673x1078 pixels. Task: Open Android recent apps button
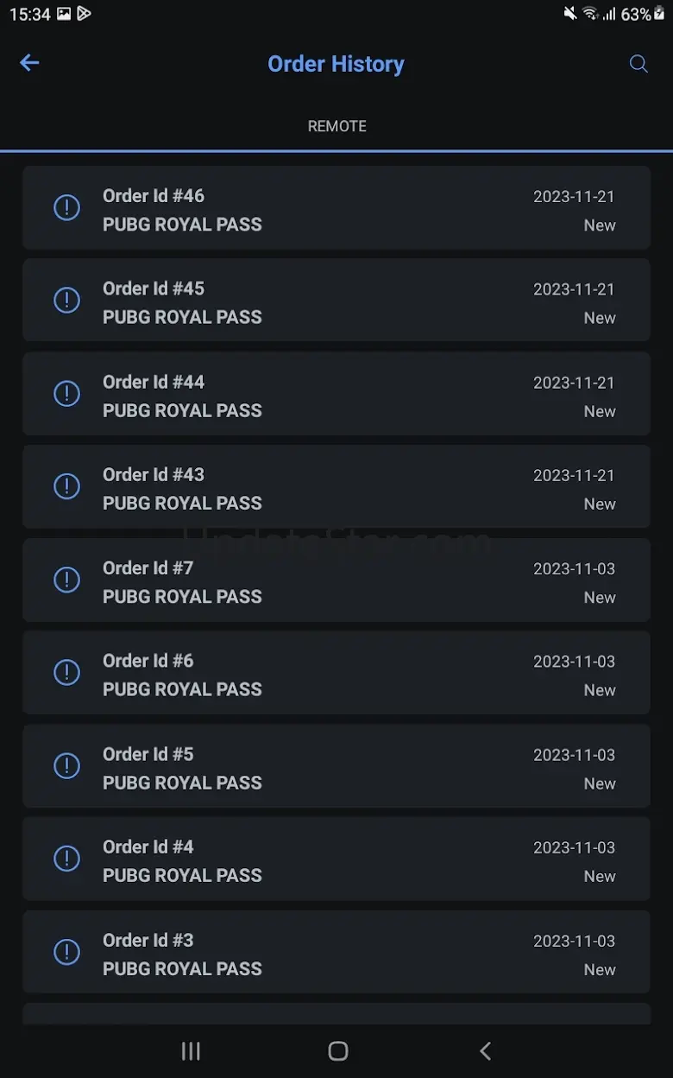191,1051
